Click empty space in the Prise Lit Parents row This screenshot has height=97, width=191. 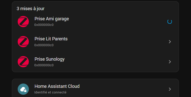tap(116, 42)
